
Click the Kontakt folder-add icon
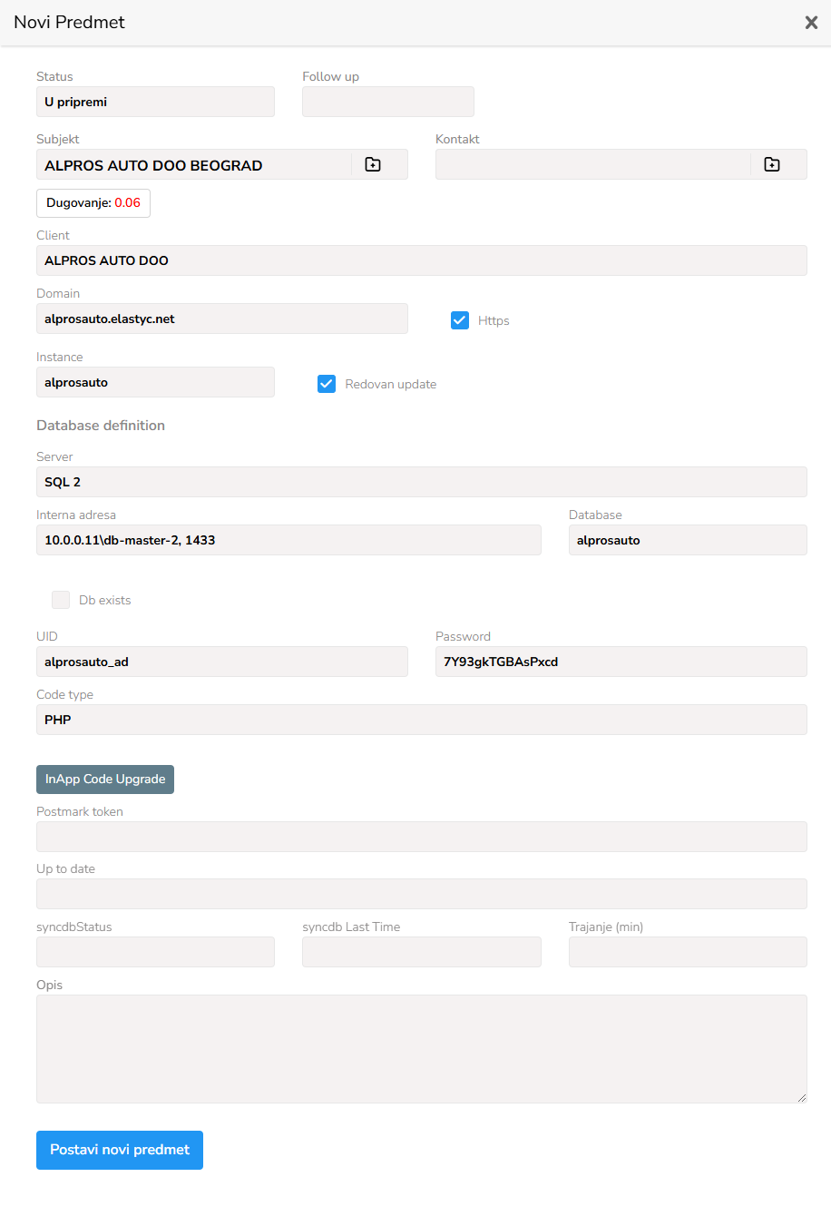pos(772,164)
